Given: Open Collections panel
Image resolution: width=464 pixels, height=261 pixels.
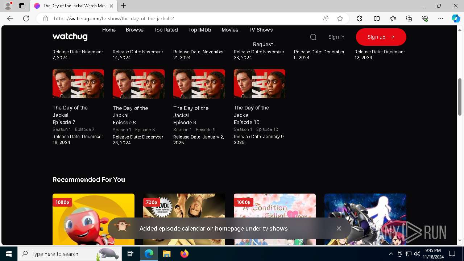Looking at the screenshot, I should (409, 18).
